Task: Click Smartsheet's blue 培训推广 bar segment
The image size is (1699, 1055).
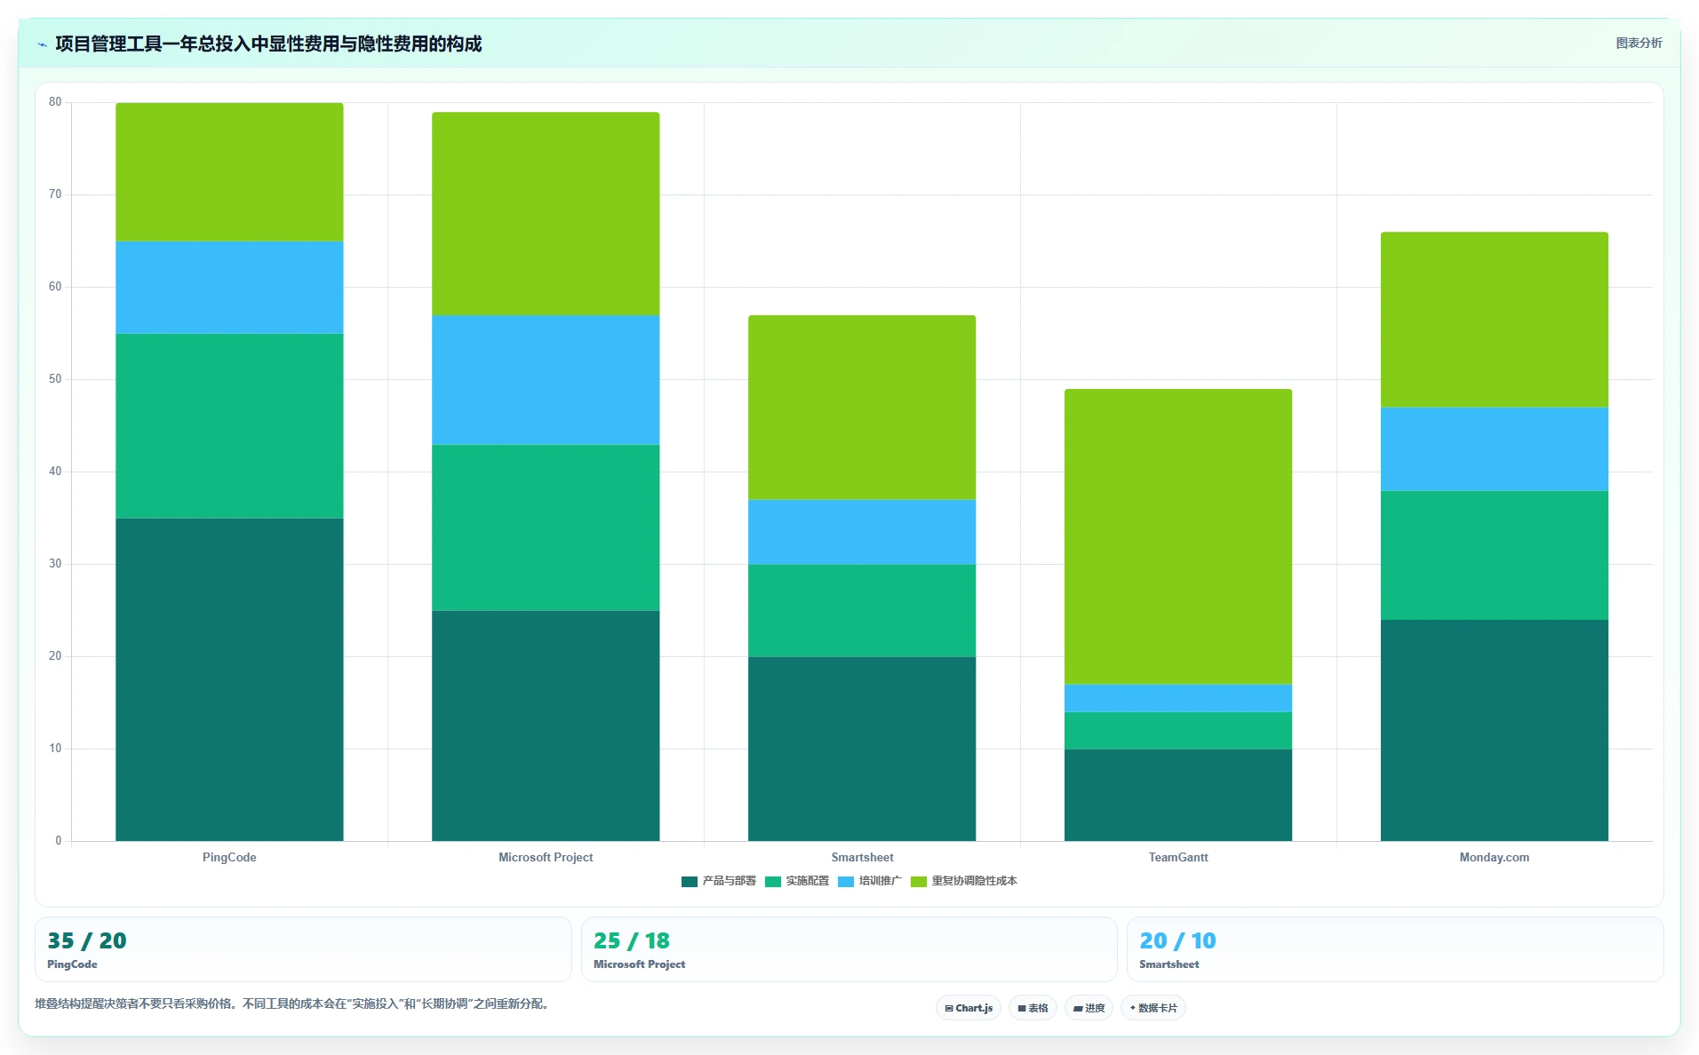Action: coord(862,532)
